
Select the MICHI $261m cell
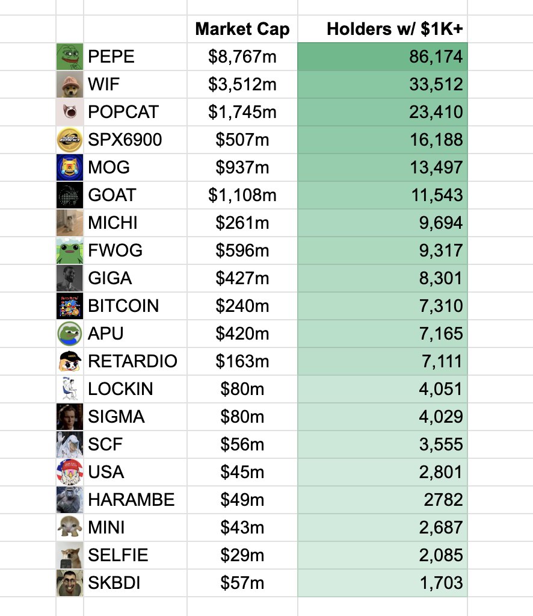(x=242, y=223)
